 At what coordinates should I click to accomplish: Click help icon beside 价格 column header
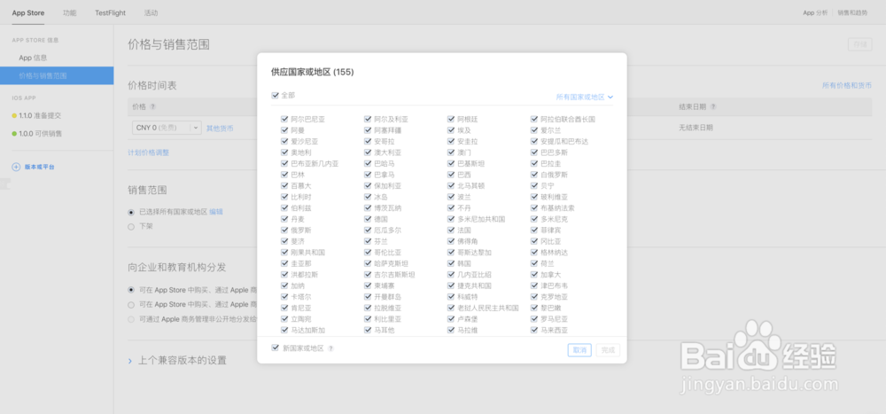pos(152,107)
